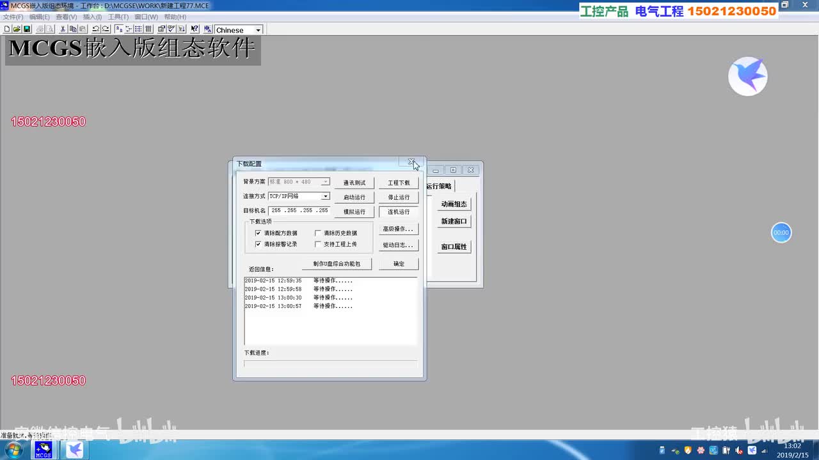
Task: Click the blue bird floating icon
Action: coord(748,77)
